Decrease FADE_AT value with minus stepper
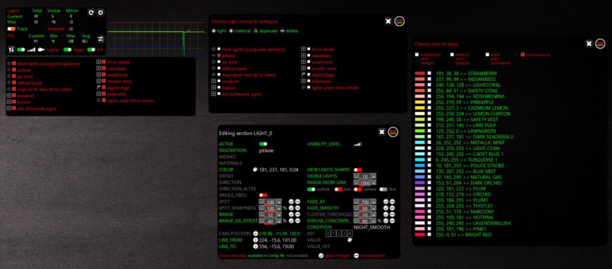The height and width of the screenshot is (269, 612). (x=356, y=202)
